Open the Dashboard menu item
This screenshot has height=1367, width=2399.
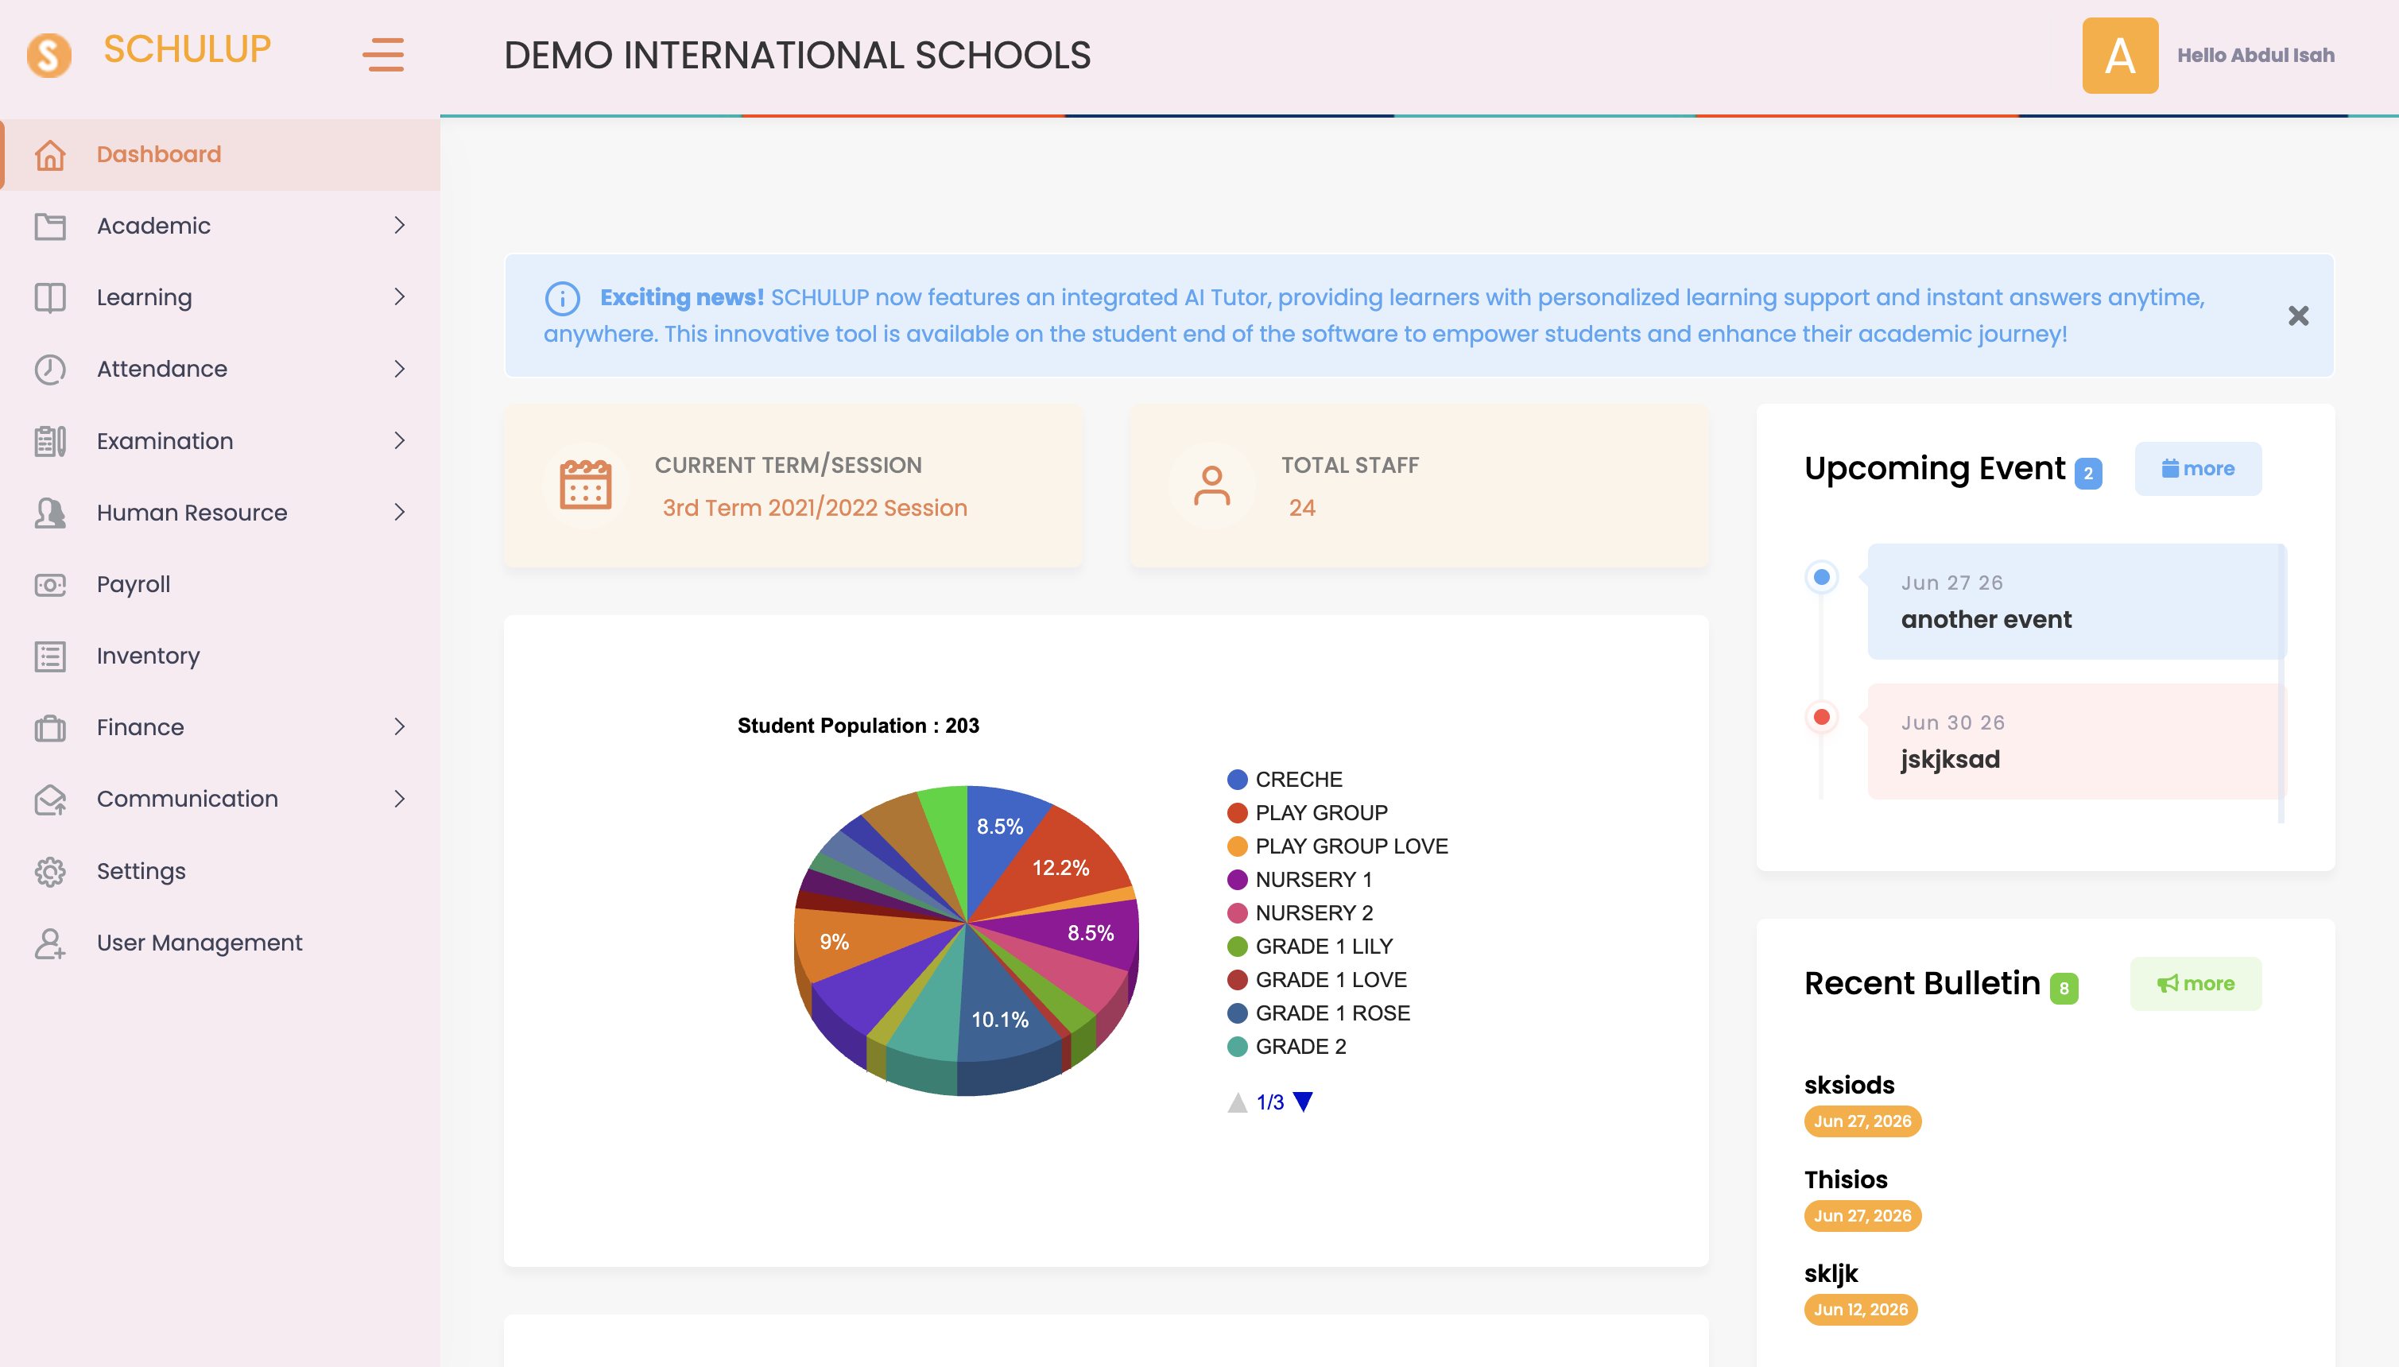219,155
